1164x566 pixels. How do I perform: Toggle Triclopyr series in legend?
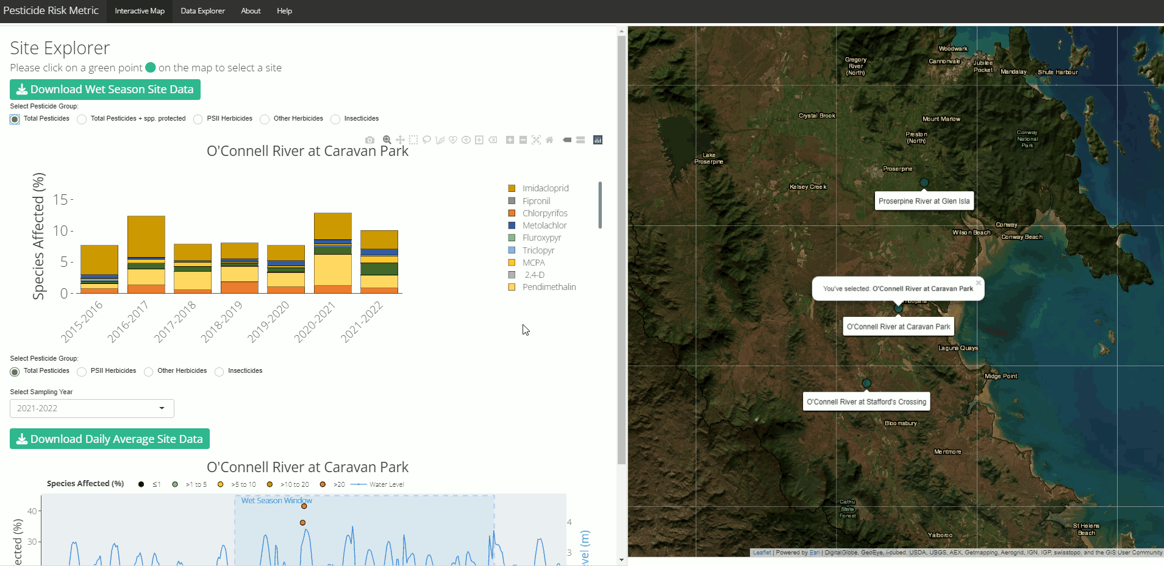538,250
